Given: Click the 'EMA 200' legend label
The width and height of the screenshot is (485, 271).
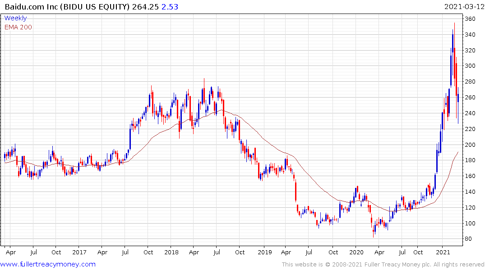Looking at the screenshot, I should [x=18, y=27].
